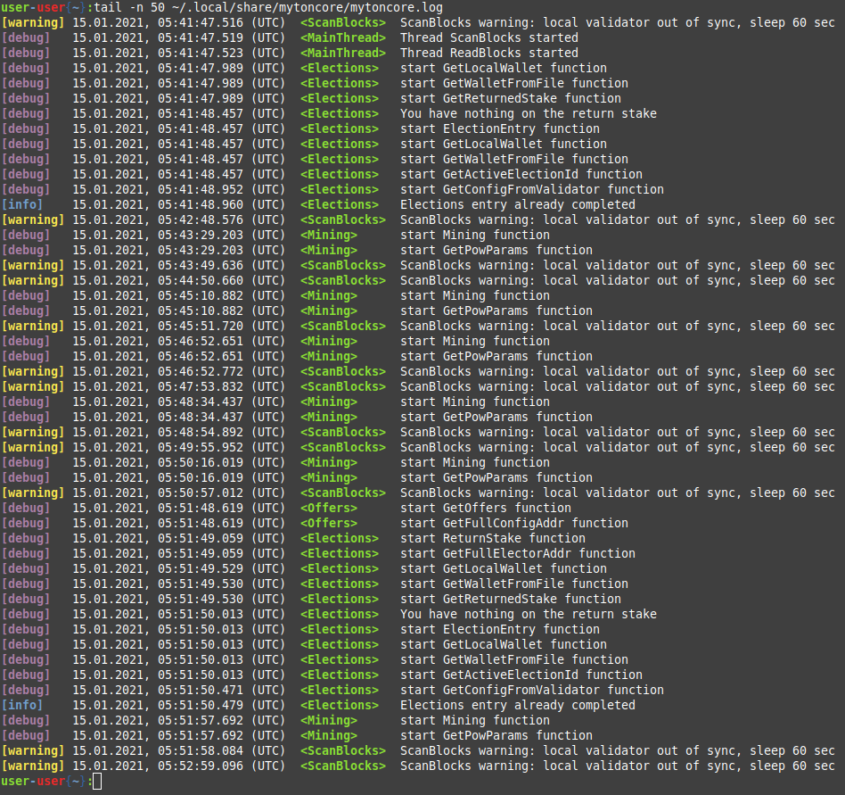The height and width of the screenshot is (795, 845).
Task: Click 'You have nothing on the return stake' at 05:51:50.013
Action: [x=528, y=614]
